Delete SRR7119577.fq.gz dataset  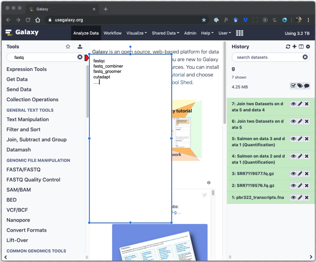click(x=307, y=173)
